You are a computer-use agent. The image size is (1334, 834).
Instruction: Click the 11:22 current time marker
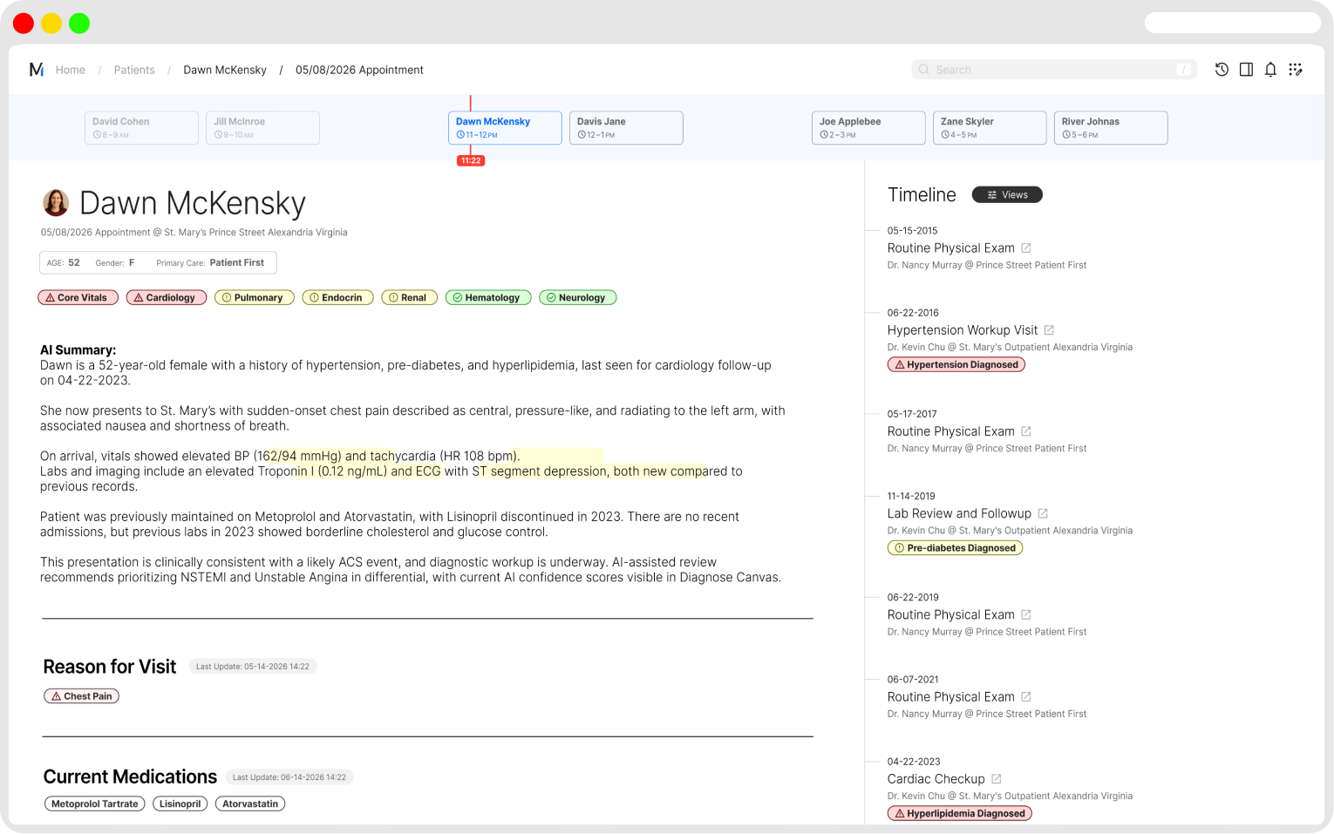470,161
